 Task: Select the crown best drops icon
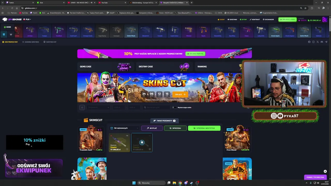click(x=11, y=34)
